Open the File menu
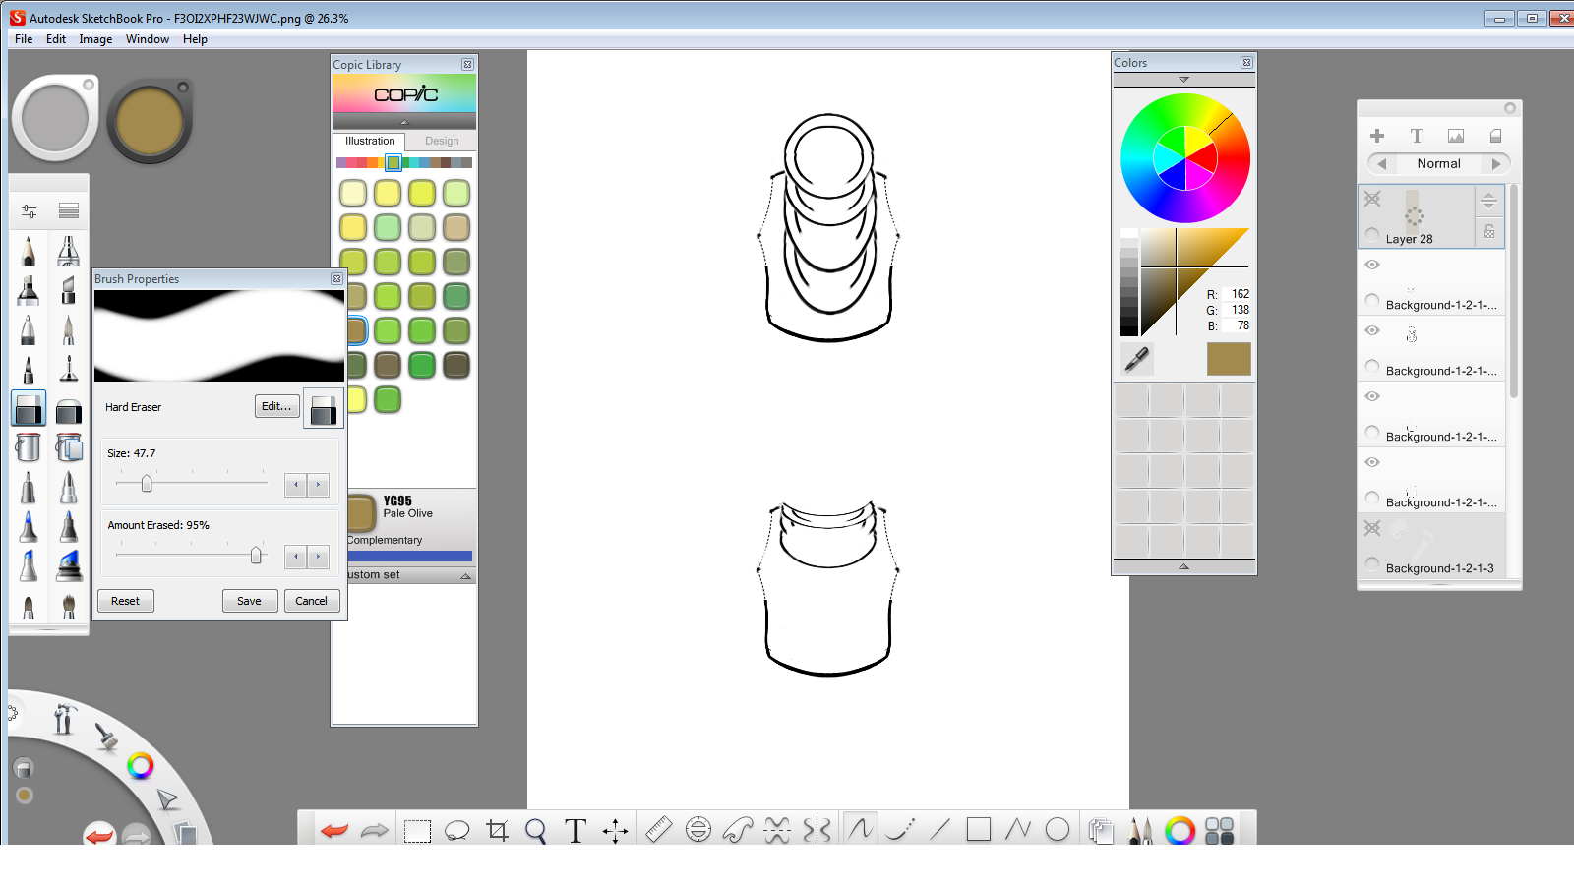Image resolution: width=1574 pixels, height=885 pixels. click(24, 39)
